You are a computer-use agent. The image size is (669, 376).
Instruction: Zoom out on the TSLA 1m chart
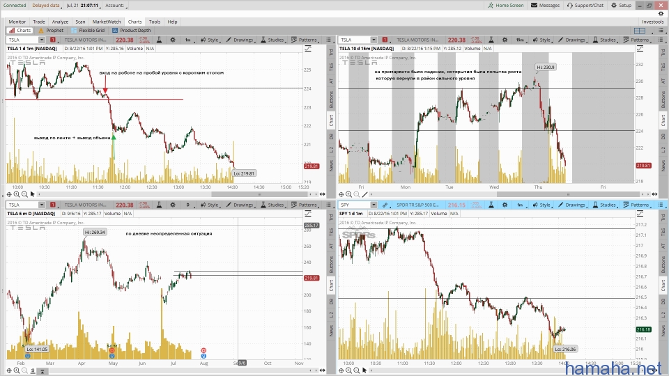(x=24, y=194)
